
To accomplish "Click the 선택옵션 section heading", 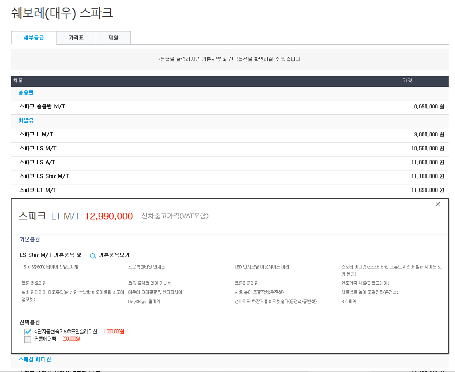I will tap(29, 322).
